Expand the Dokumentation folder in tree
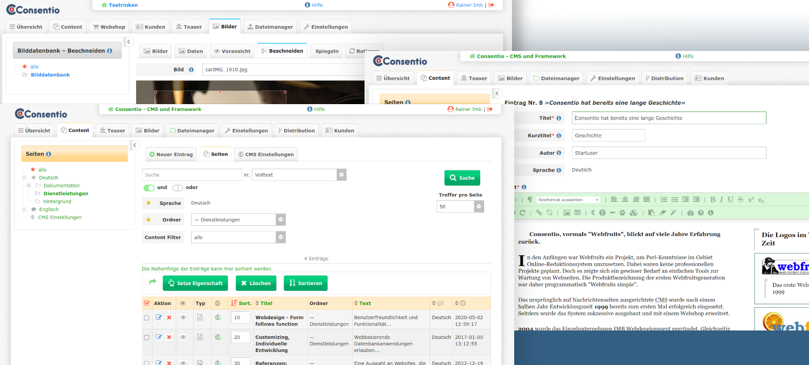 click(28, 186)
